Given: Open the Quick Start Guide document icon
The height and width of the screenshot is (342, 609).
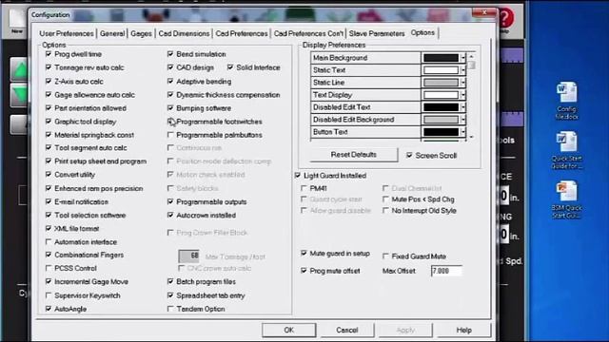Looking at the screenshot, I should pyautogui.click(x=567, y=150).
